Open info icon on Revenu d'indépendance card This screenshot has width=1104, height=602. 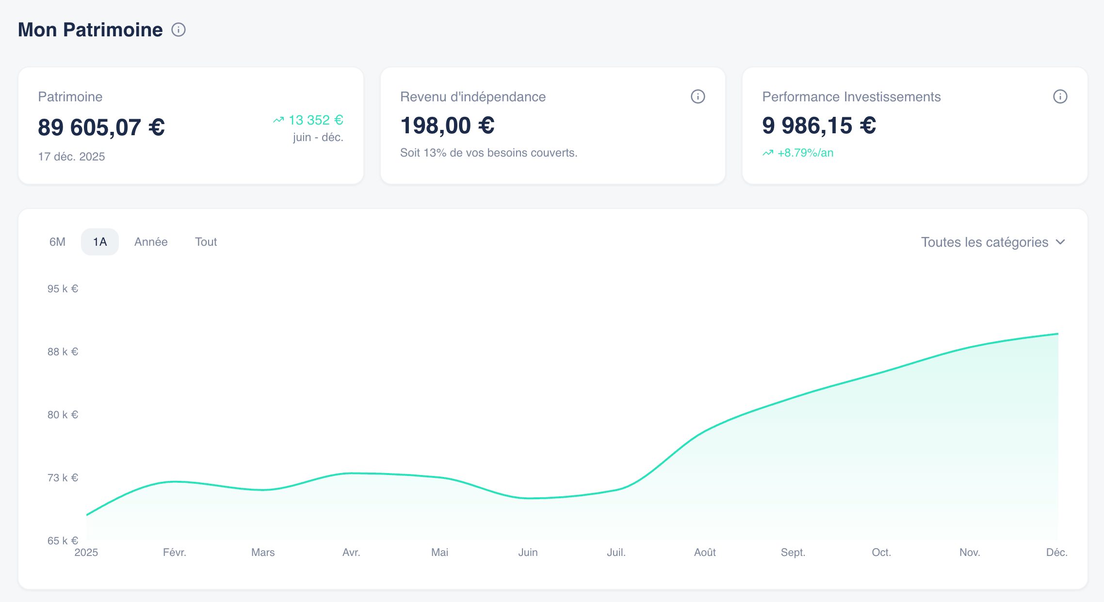pos(698,96)
